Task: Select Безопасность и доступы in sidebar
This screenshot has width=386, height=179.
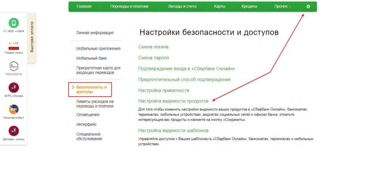Action: tap(91, 89)
